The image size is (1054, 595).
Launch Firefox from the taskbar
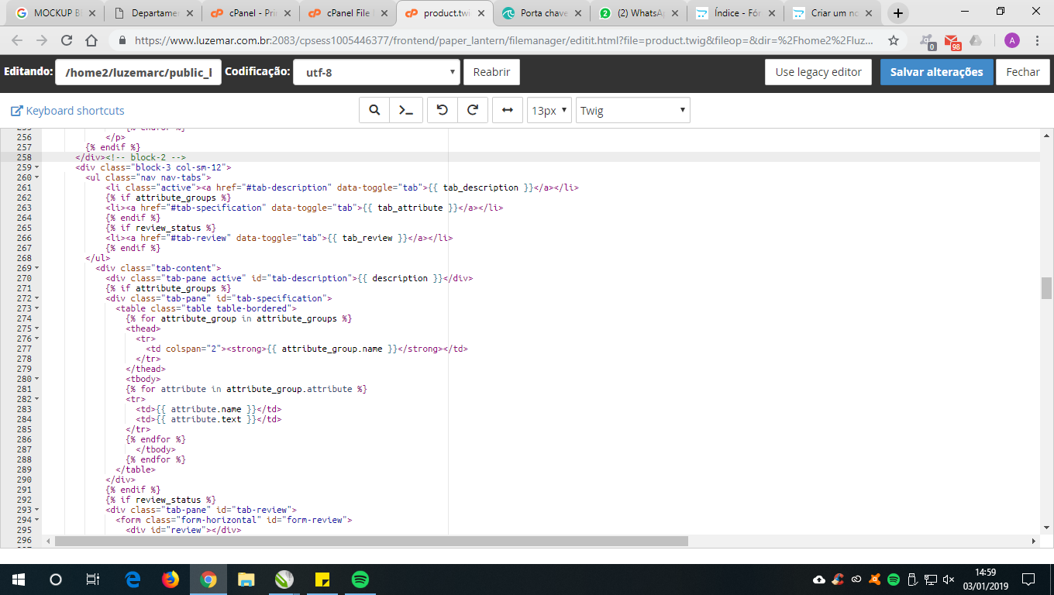[170, 579]
